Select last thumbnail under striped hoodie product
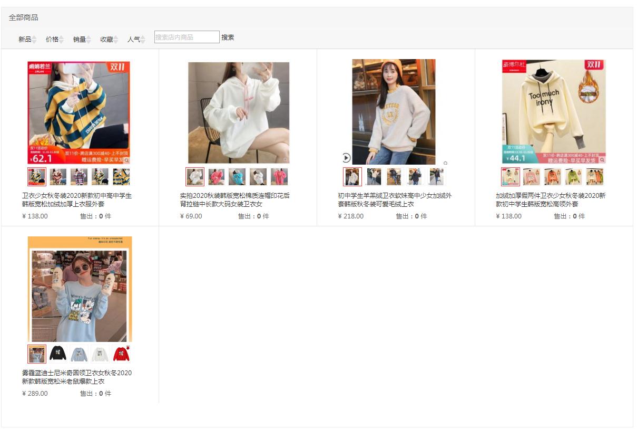This screenshot has height=429, width=637. pyautogui.click(x=121, y=177)
